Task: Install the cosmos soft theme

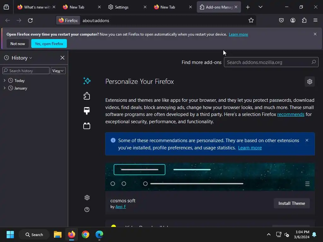Action: [292, 203]
